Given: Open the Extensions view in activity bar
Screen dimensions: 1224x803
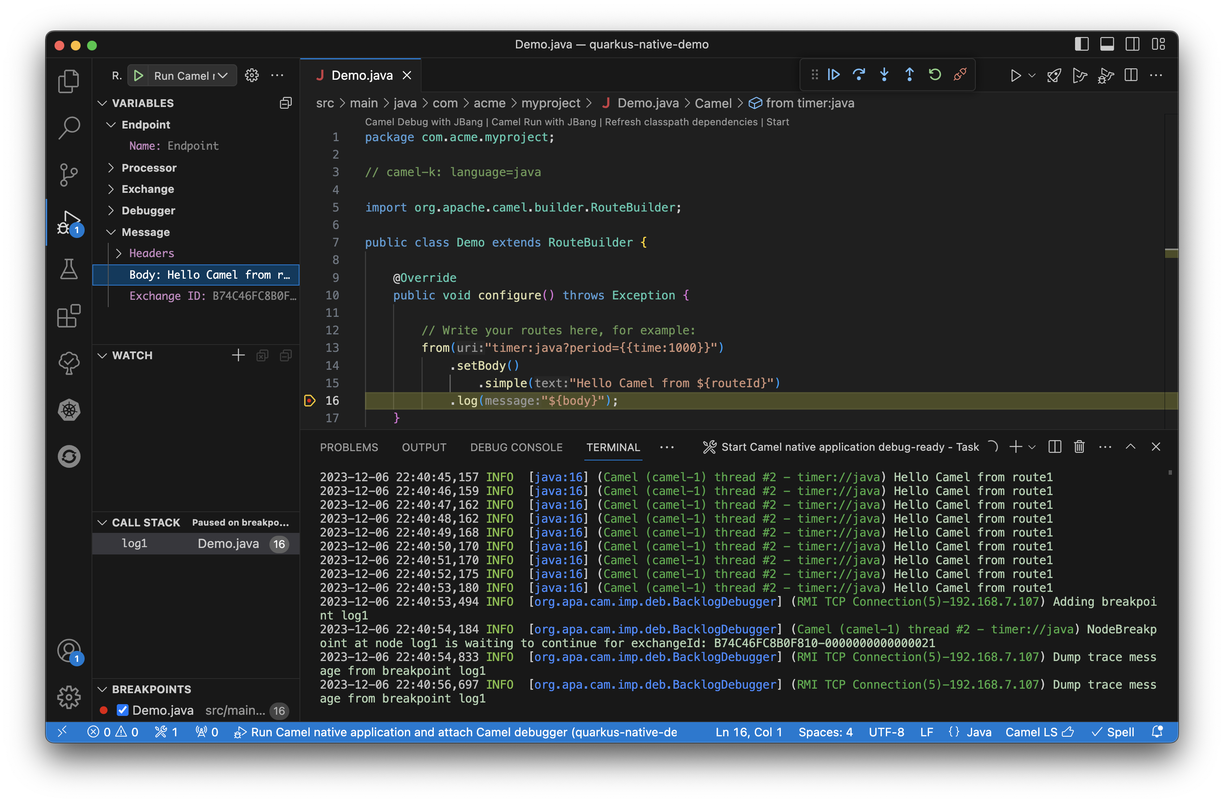Looking at the screenshot, I should [68, 316].
